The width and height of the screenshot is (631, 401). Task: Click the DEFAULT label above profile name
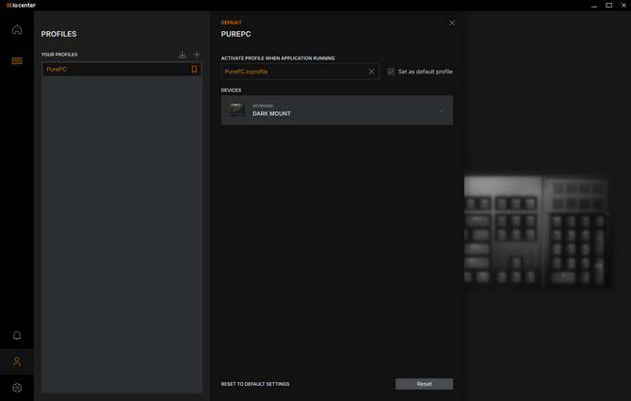point(231,23)
